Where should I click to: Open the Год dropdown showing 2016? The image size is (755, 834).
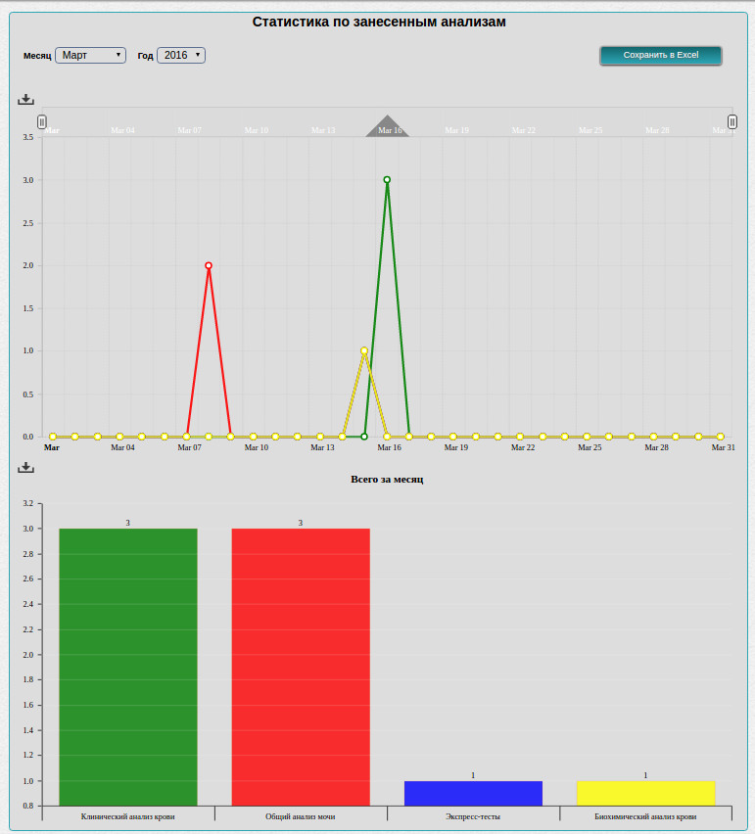(x=181, y=56)
